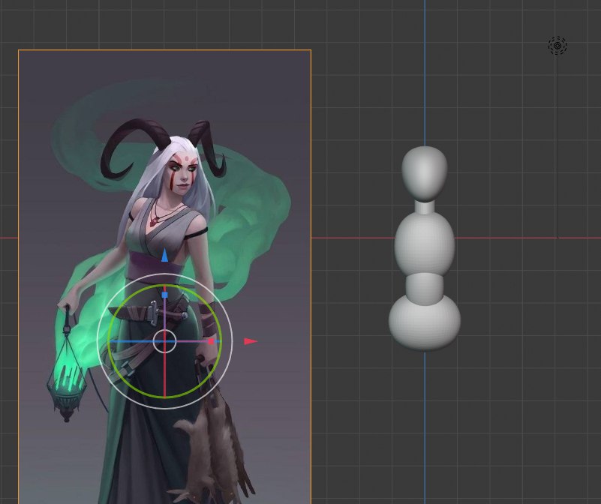
Task: Click the small white center circle of gizmo
Action: pos(165,341)
